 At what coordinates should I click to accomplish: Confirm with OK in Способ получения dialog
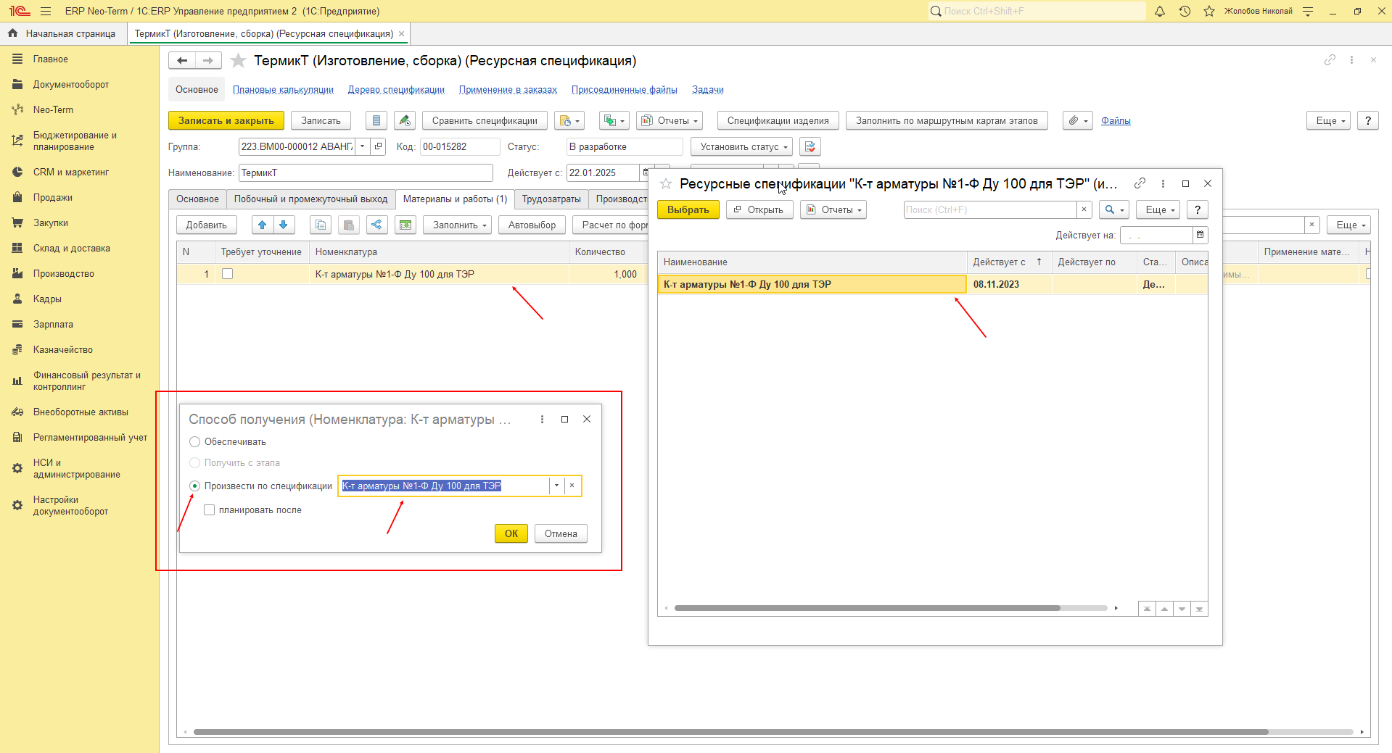click(x=511, y=533)
